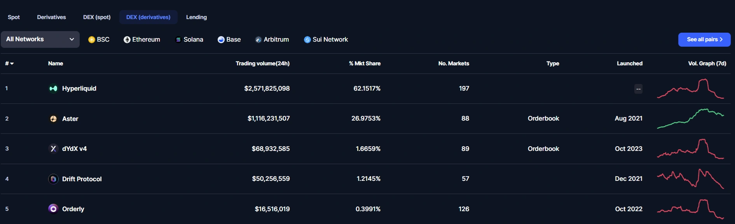The height and width of the screenshot is (224, 735).
Task: Open the Derivatives tab
Action: pos(51,17)
